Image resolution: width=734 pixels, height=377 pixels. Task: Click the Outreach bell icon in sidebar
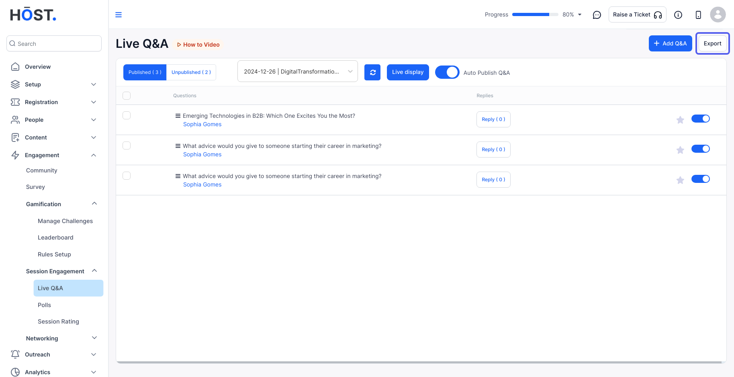pos(15,354)
